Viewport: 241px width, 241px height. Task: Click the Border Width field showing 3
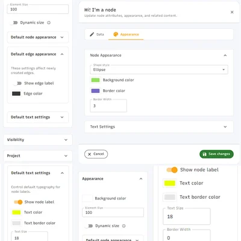108,105
